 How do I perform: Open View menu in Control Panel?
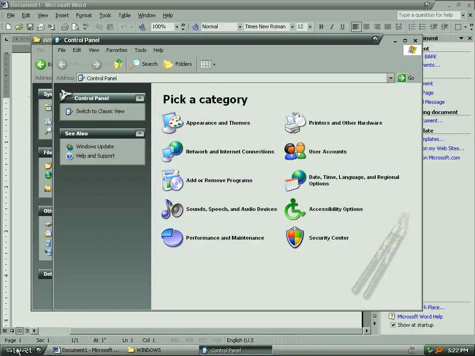coord(94,50)
